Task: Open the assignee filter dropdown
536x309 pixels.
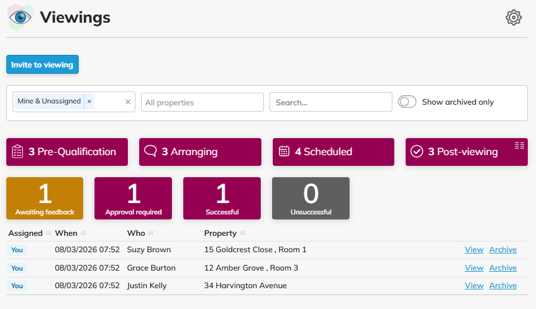Action: [107, 102]
